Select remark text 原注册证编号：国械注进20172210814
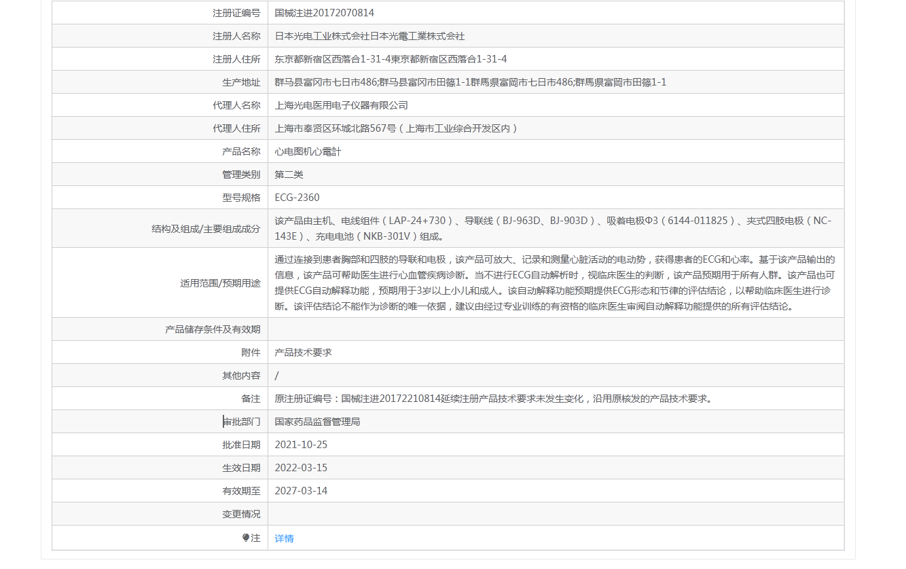Screen dimensions: 906x569 click(359, 399)
